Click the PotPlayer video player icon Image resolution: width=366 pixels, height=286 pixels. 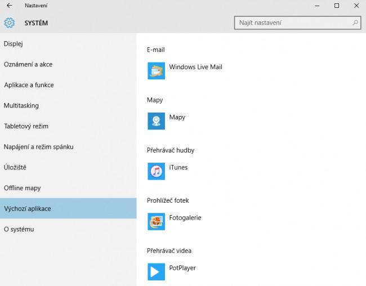[x=156, y=271]
